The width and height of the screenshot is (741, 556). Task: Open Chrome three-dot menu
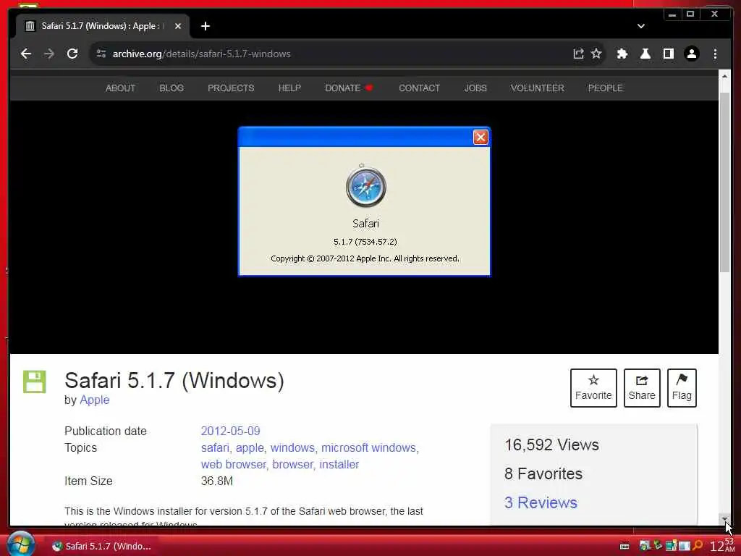pos(715,54)
